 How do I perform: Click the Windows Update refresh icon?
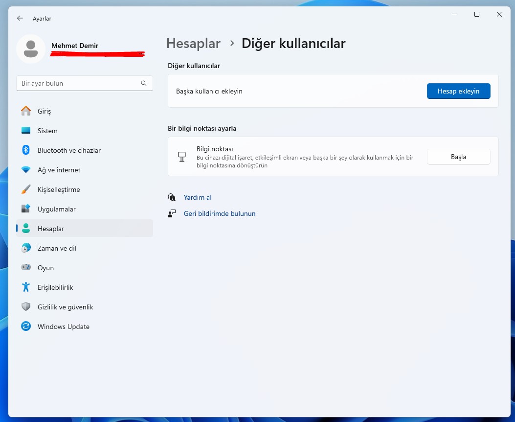[x=26, y=327]
